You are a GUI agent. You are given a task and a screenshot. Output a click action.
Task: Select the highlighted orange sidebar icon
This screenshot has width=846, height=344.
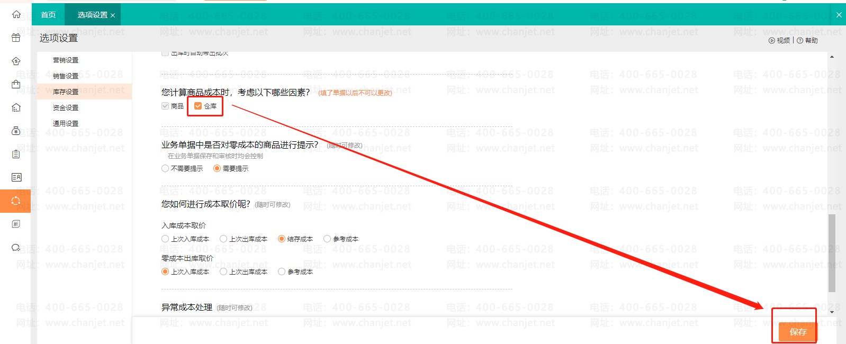15,201
